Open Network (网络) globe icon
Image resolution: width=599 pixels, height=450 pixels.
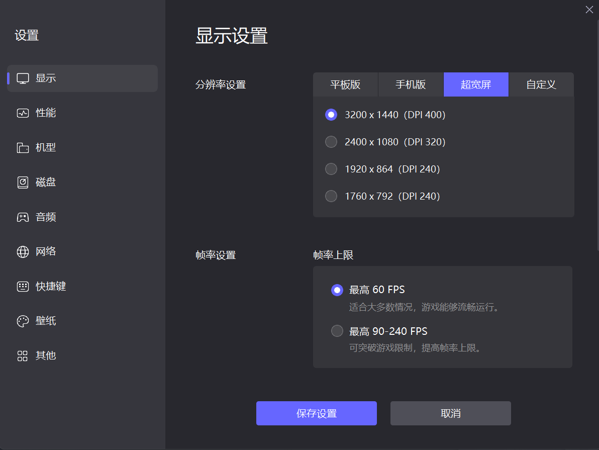(23, 252)
